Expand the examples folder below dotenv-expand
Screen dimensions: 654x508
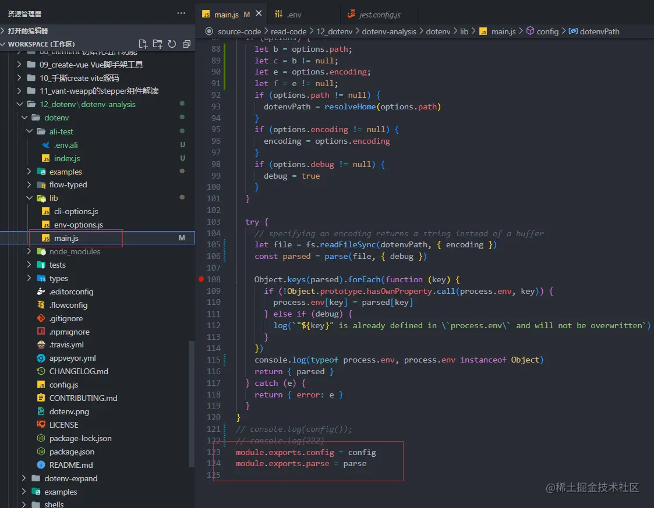(24, 492)
